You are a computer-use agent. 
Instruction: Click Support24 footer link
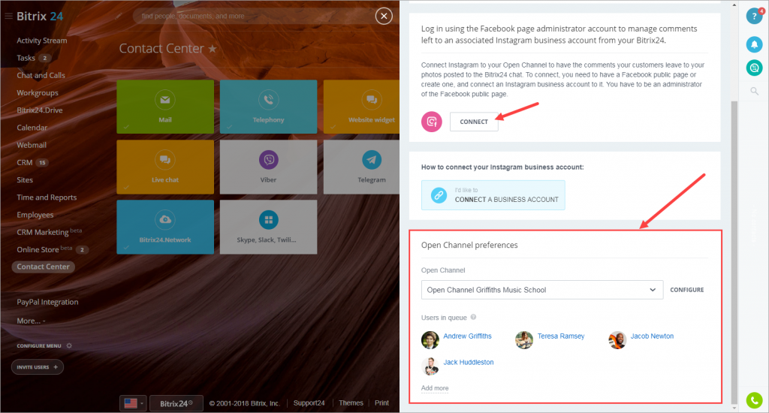[x=309, y=402]
